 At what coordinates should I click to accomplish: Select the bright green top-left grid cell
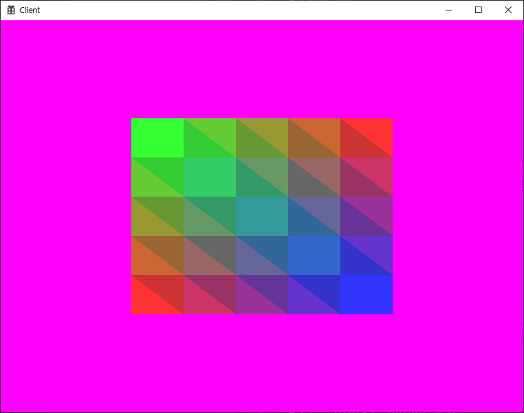pos(157,138)
